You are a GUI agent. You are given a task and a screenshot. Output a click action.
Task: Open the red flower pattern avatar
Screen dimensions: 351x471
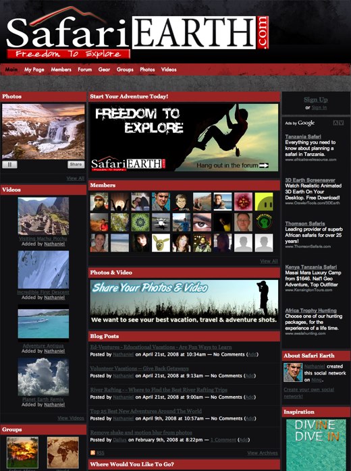click(x=243, y=202)
